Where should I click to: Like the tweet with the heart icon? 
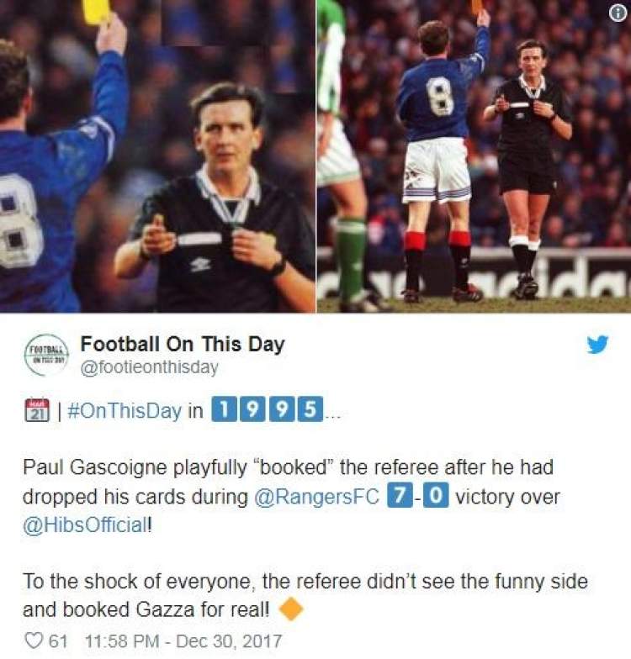coord(34,641)
